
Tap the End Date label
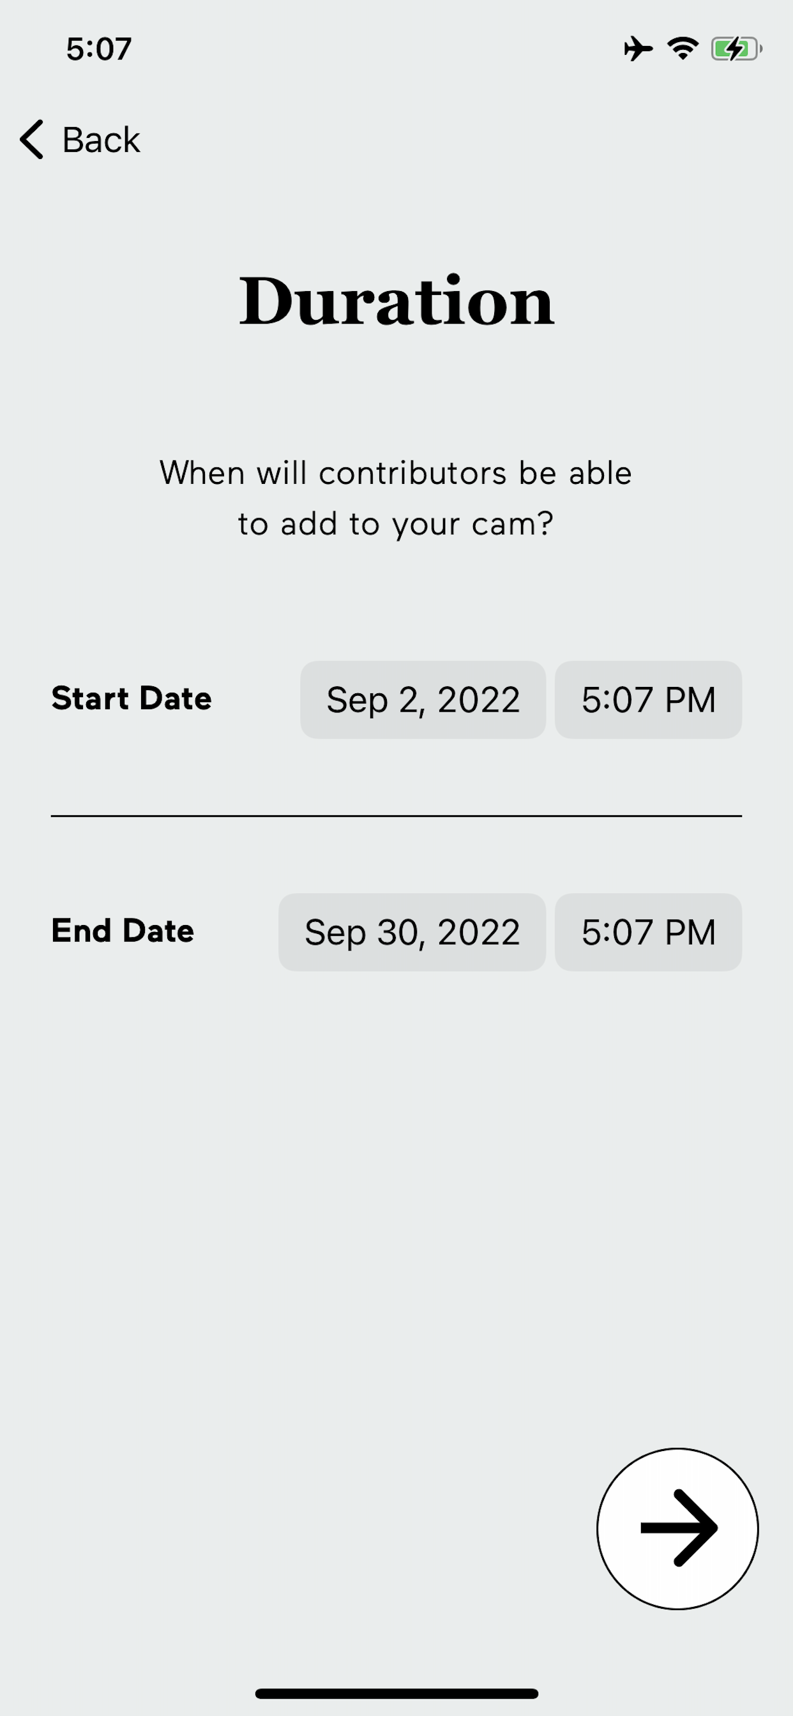click(x=123, y=931)
